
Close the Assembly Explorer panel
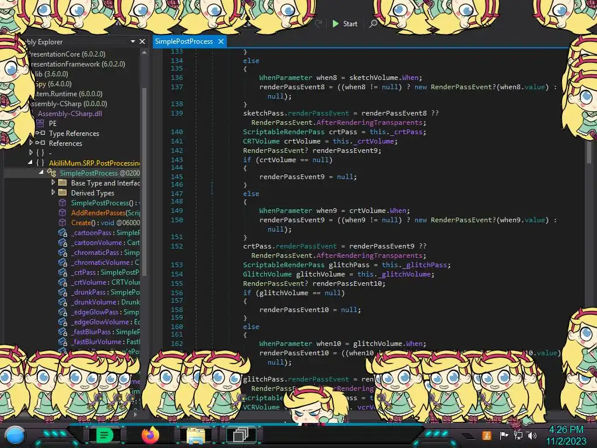click(142, 41)
